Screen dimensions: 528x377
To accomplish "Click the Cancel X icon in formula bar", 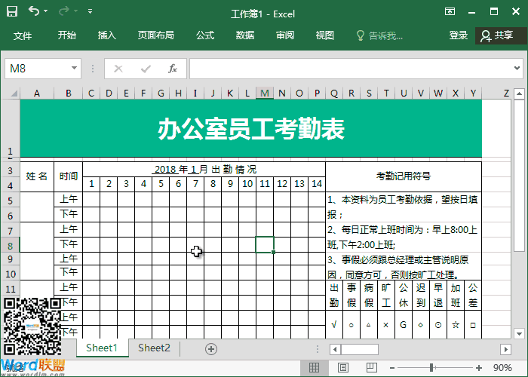I will tap(118, 69).
